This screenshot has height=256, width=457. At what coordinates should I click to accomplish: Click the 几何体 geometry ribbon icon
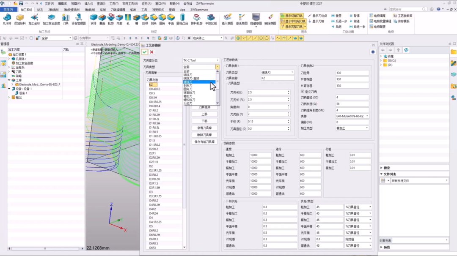pos(7,19)
